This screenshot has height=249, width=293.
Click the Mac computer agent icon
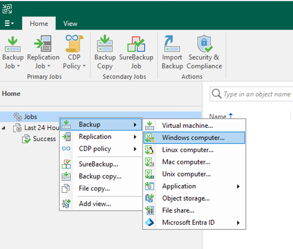click(150, 162)
